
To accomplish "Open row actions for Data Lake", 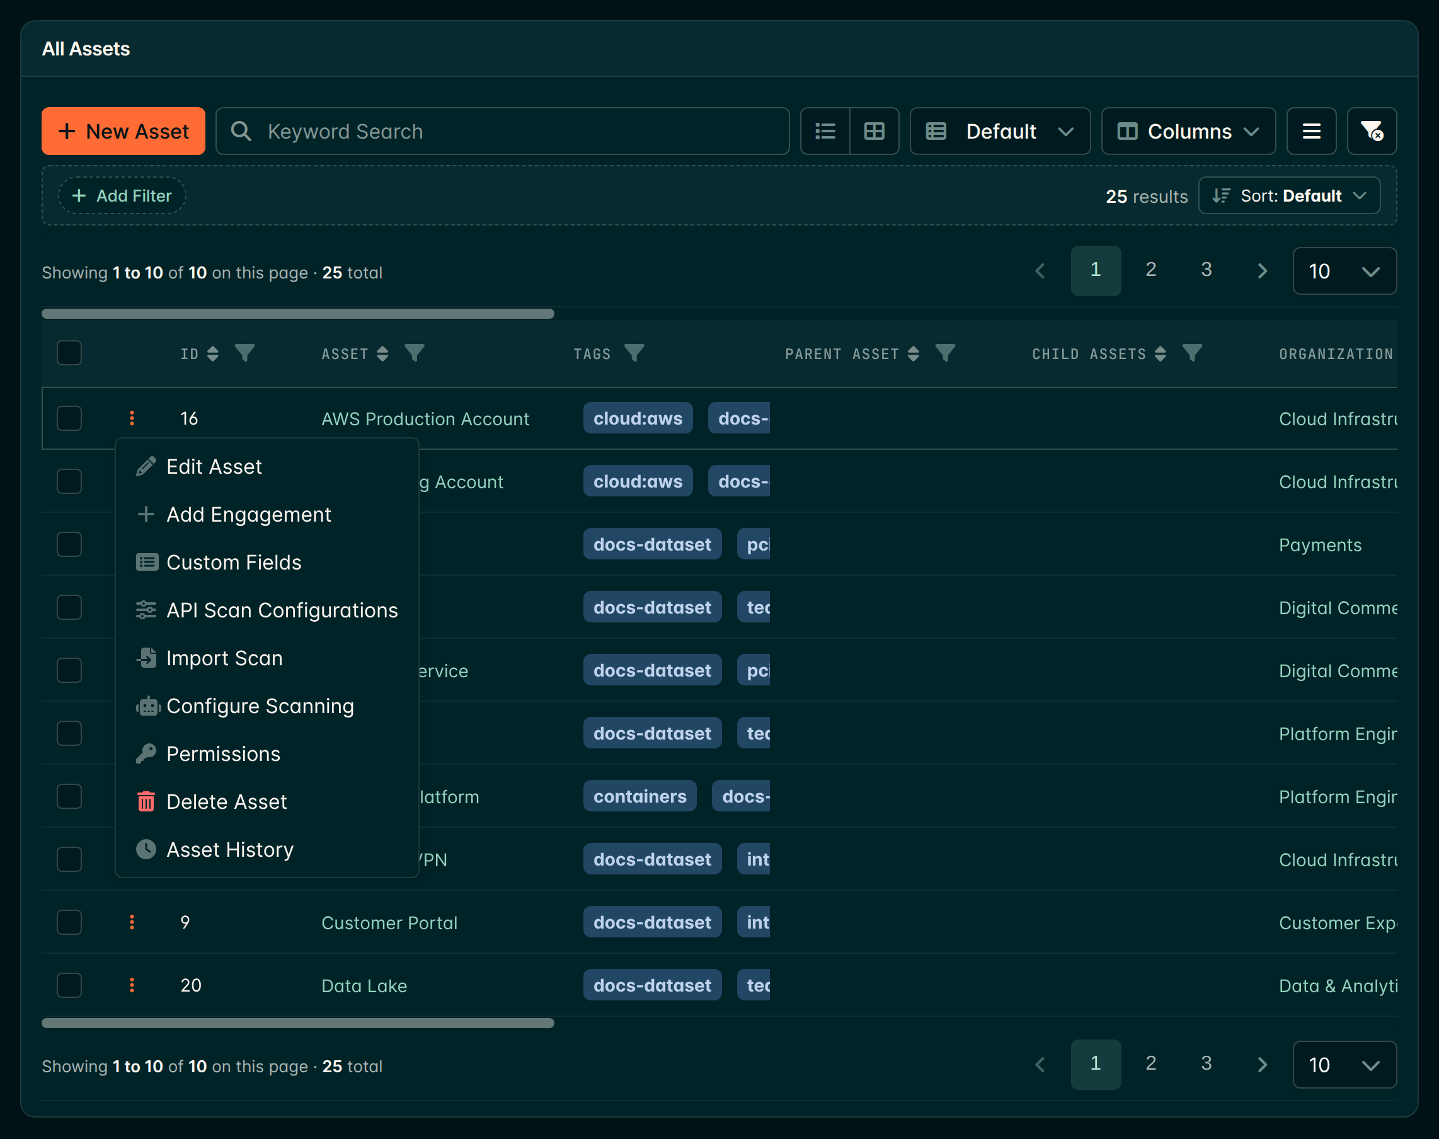I will [x=132, y=985].
